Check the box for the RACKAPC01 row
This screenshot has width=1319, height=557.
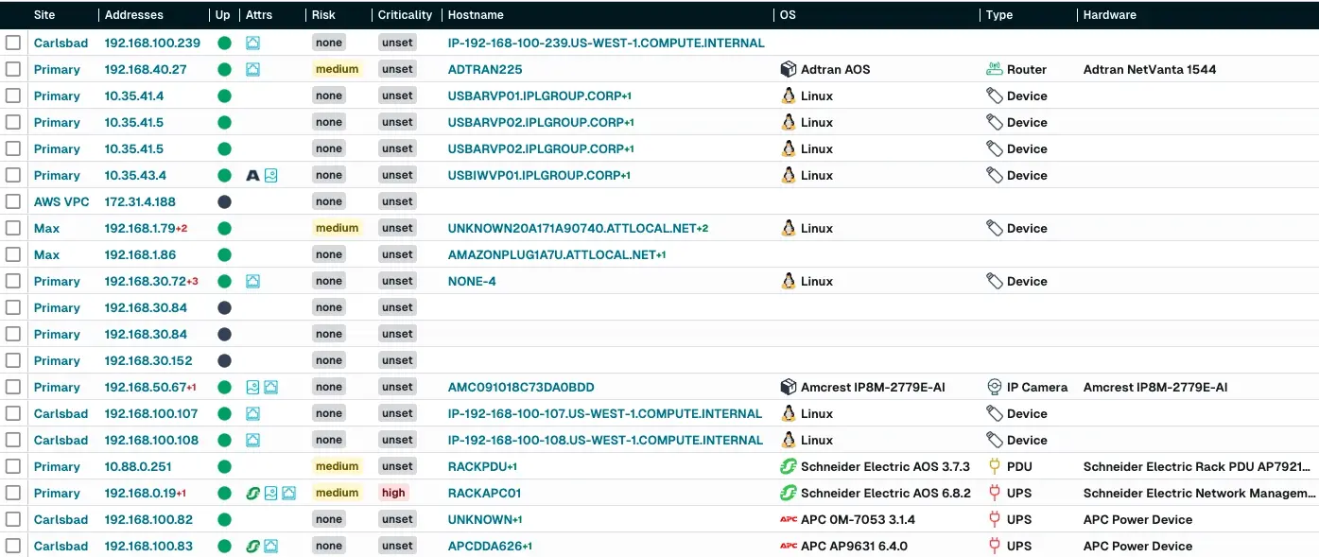click(13, 493)
